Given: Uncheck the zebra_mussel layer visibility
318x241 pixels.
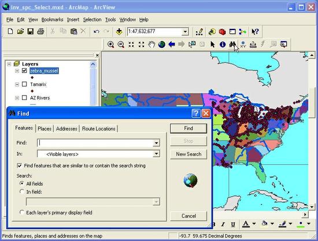Looking at the screenshot, I should point(24,71).
